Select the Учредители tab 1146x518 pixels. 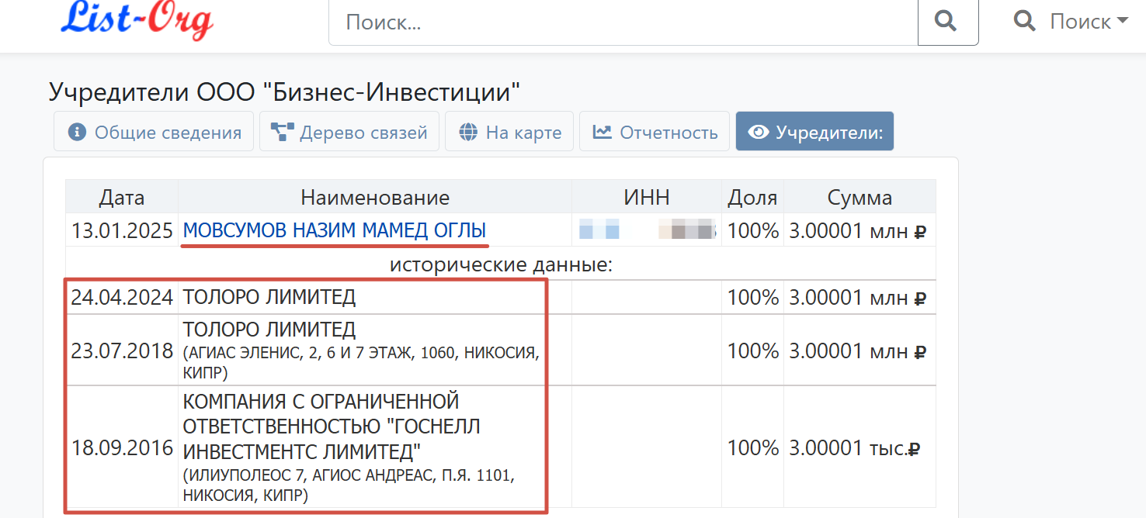[814, 132]
